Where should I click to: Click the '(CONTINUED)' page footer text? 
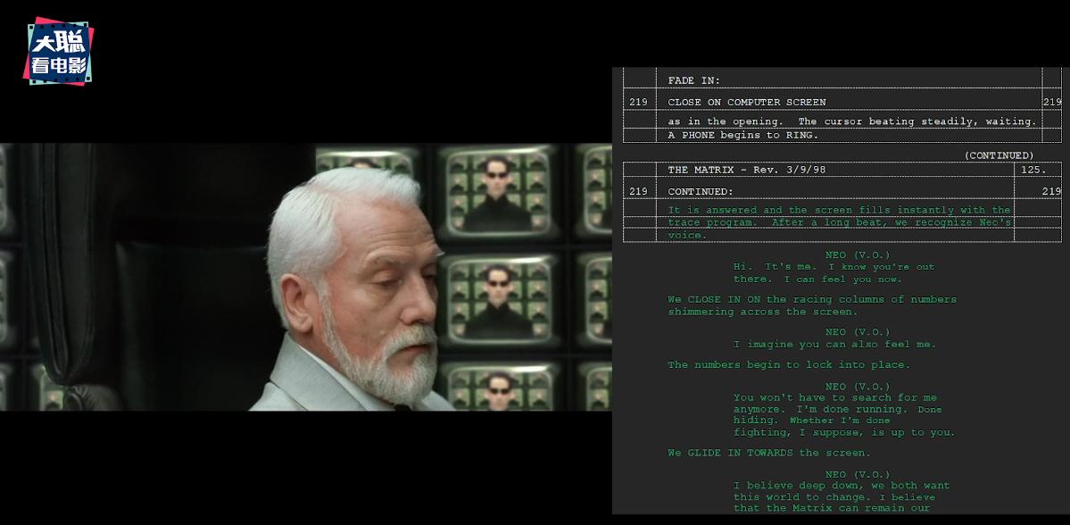(999, 155)
